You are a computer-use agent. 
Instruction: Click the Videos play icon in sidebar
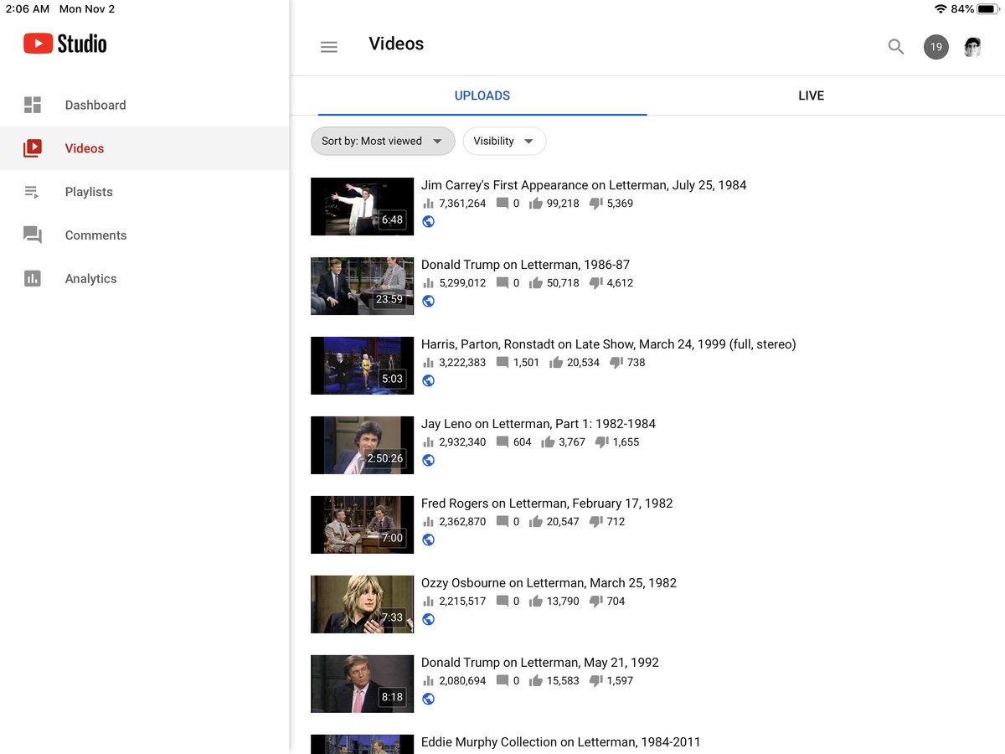click(33, 148)
